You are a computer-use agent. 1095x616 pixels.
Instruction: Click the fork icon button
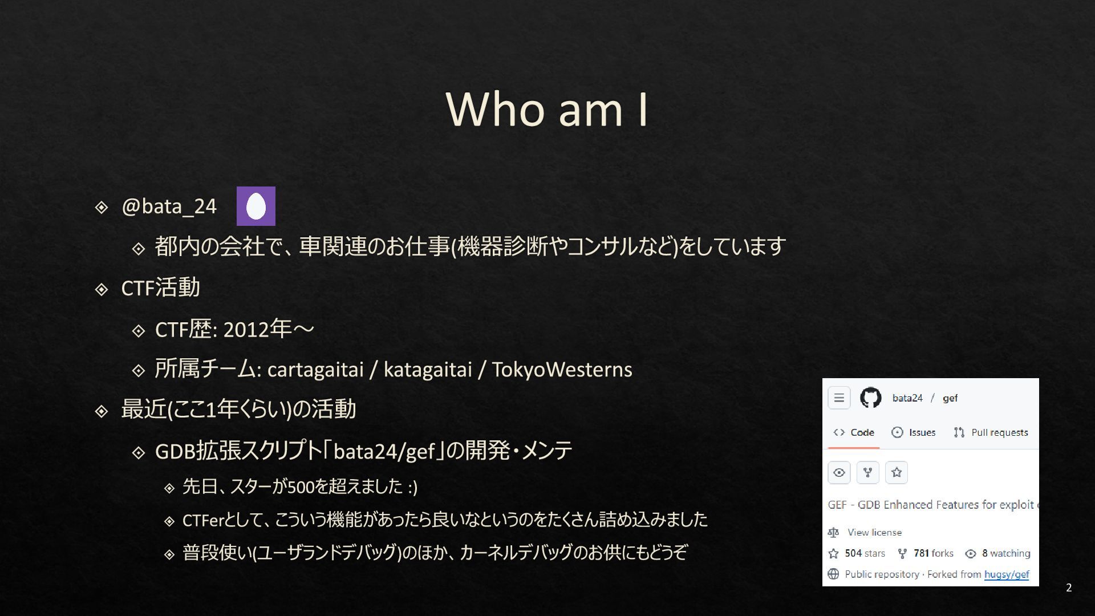pyautogui.click(x=868, y=472)
